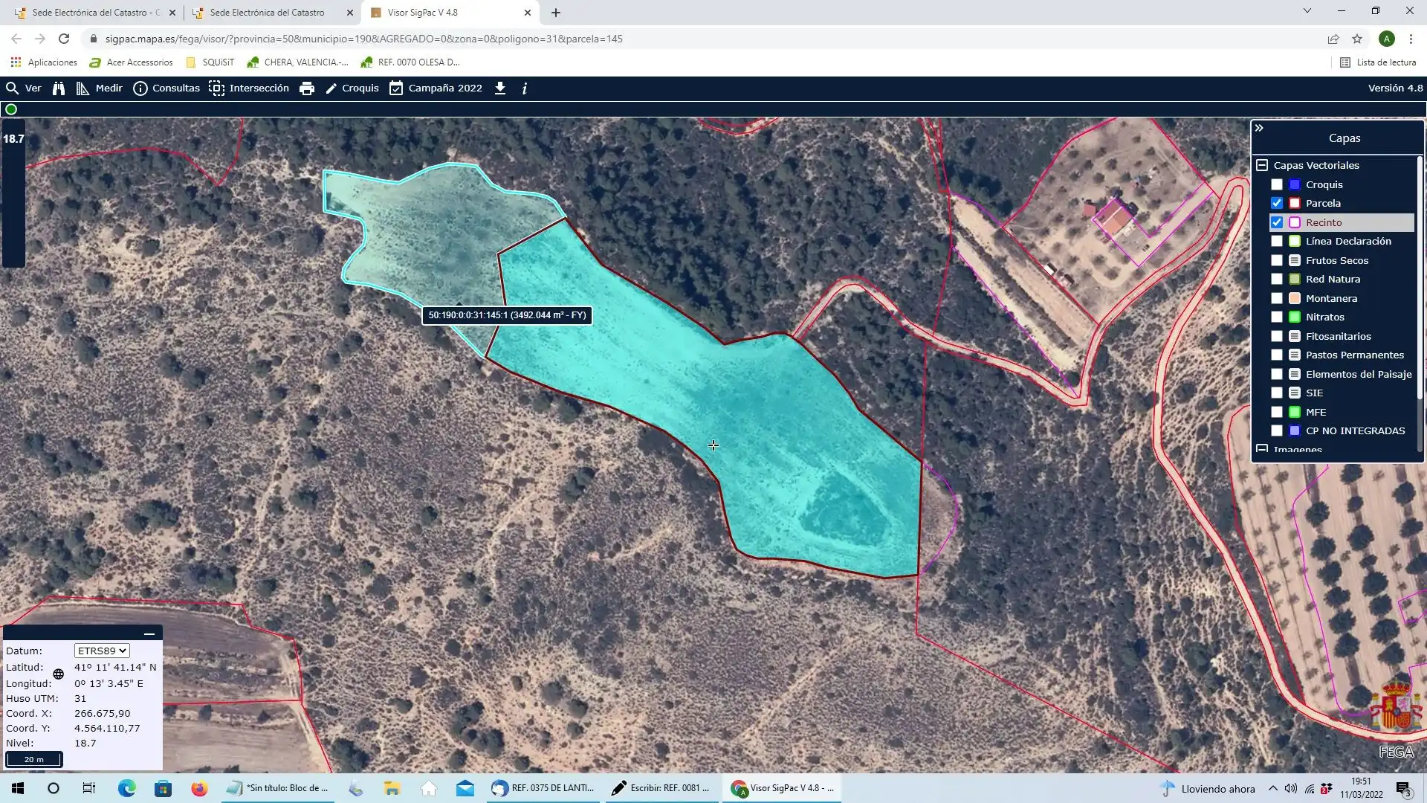Reload the SigPac page
Image resolution: width=1427 pixels, height=803 pixels.
(x=64, y=39)
